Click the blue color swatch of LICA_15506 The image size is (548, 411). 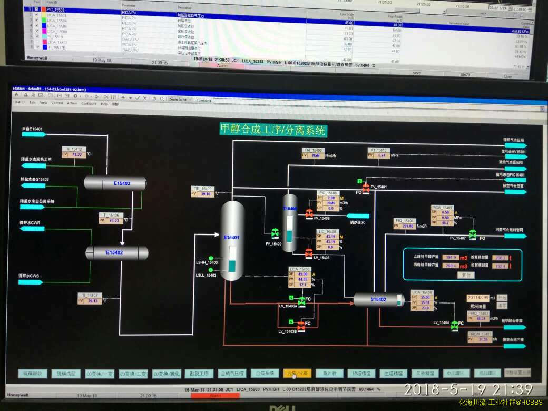pos(44,26)
